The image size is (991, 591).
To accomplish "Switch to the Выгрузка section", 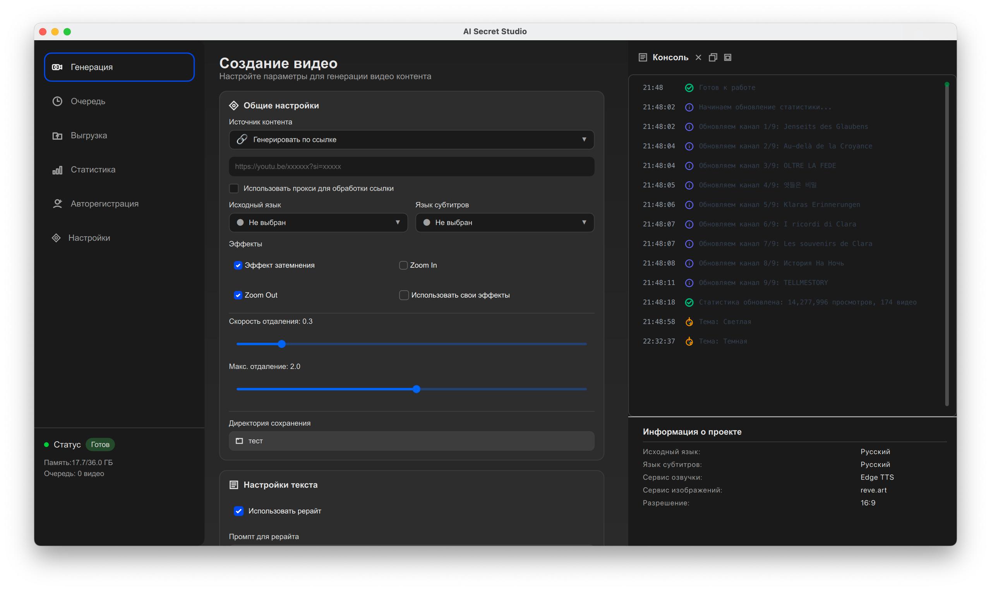I will tap(88, 135).
